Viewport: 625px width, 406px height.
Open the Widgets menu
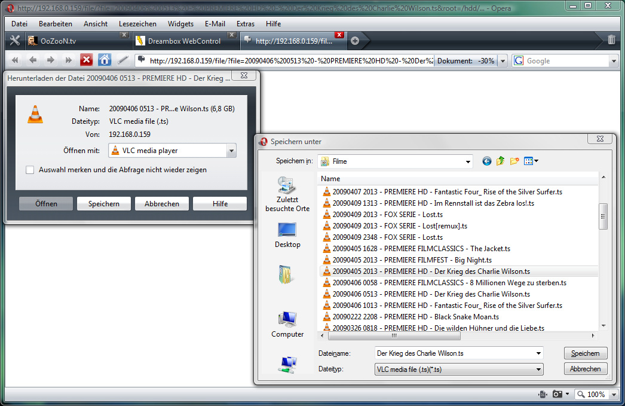(180, 24)
